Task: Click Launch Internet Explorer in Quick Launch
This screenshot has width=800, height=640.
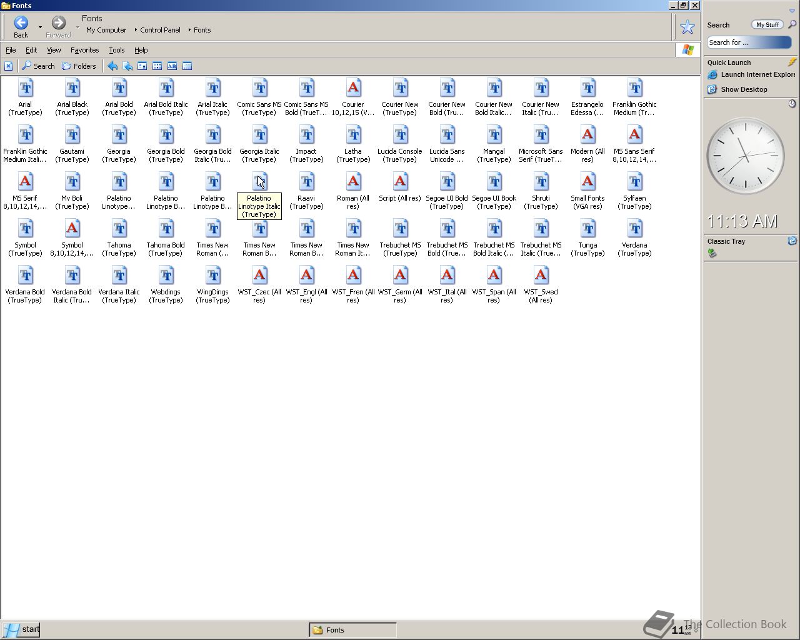Action: 752,74
